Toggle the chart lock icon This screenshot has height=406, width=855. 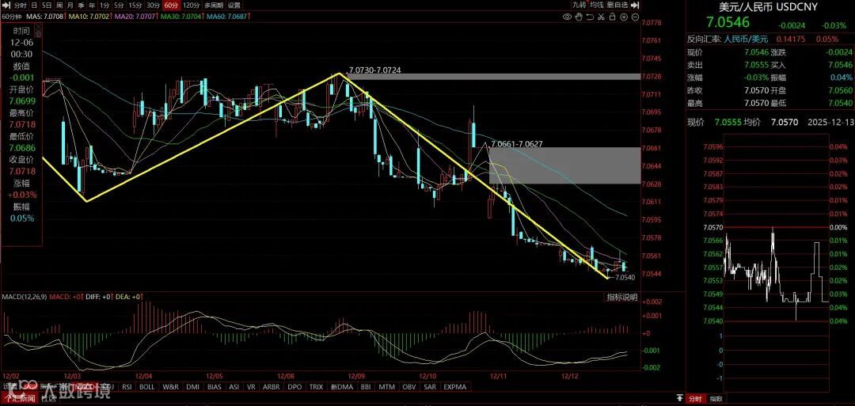coord(612,17)
